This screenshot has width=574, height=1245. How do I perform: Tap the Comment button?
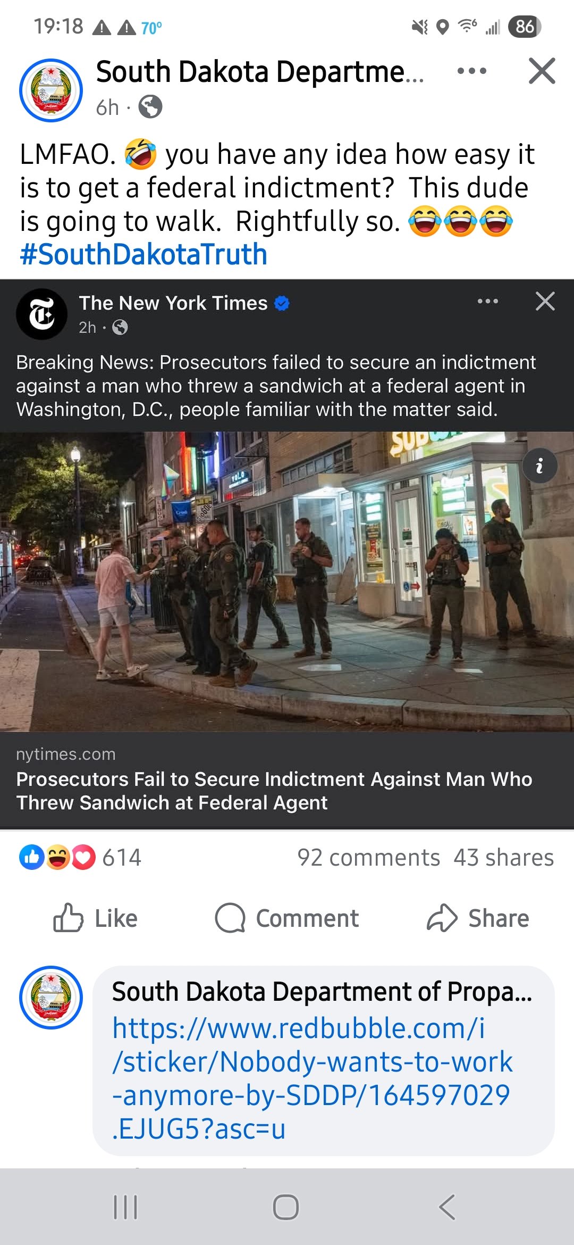(287, 918)
